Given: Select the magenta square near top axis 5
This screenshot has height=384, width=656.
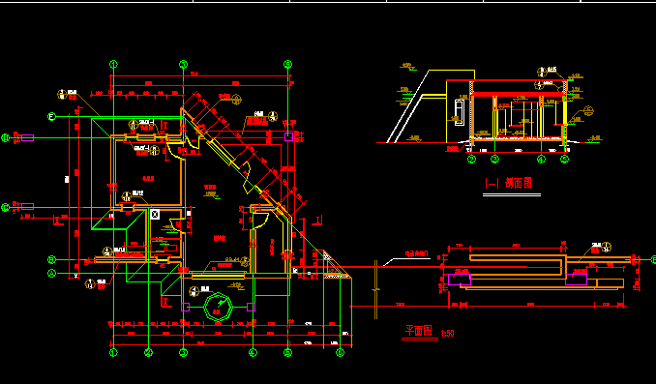Looking at the screenshot, I should [288, 136].
